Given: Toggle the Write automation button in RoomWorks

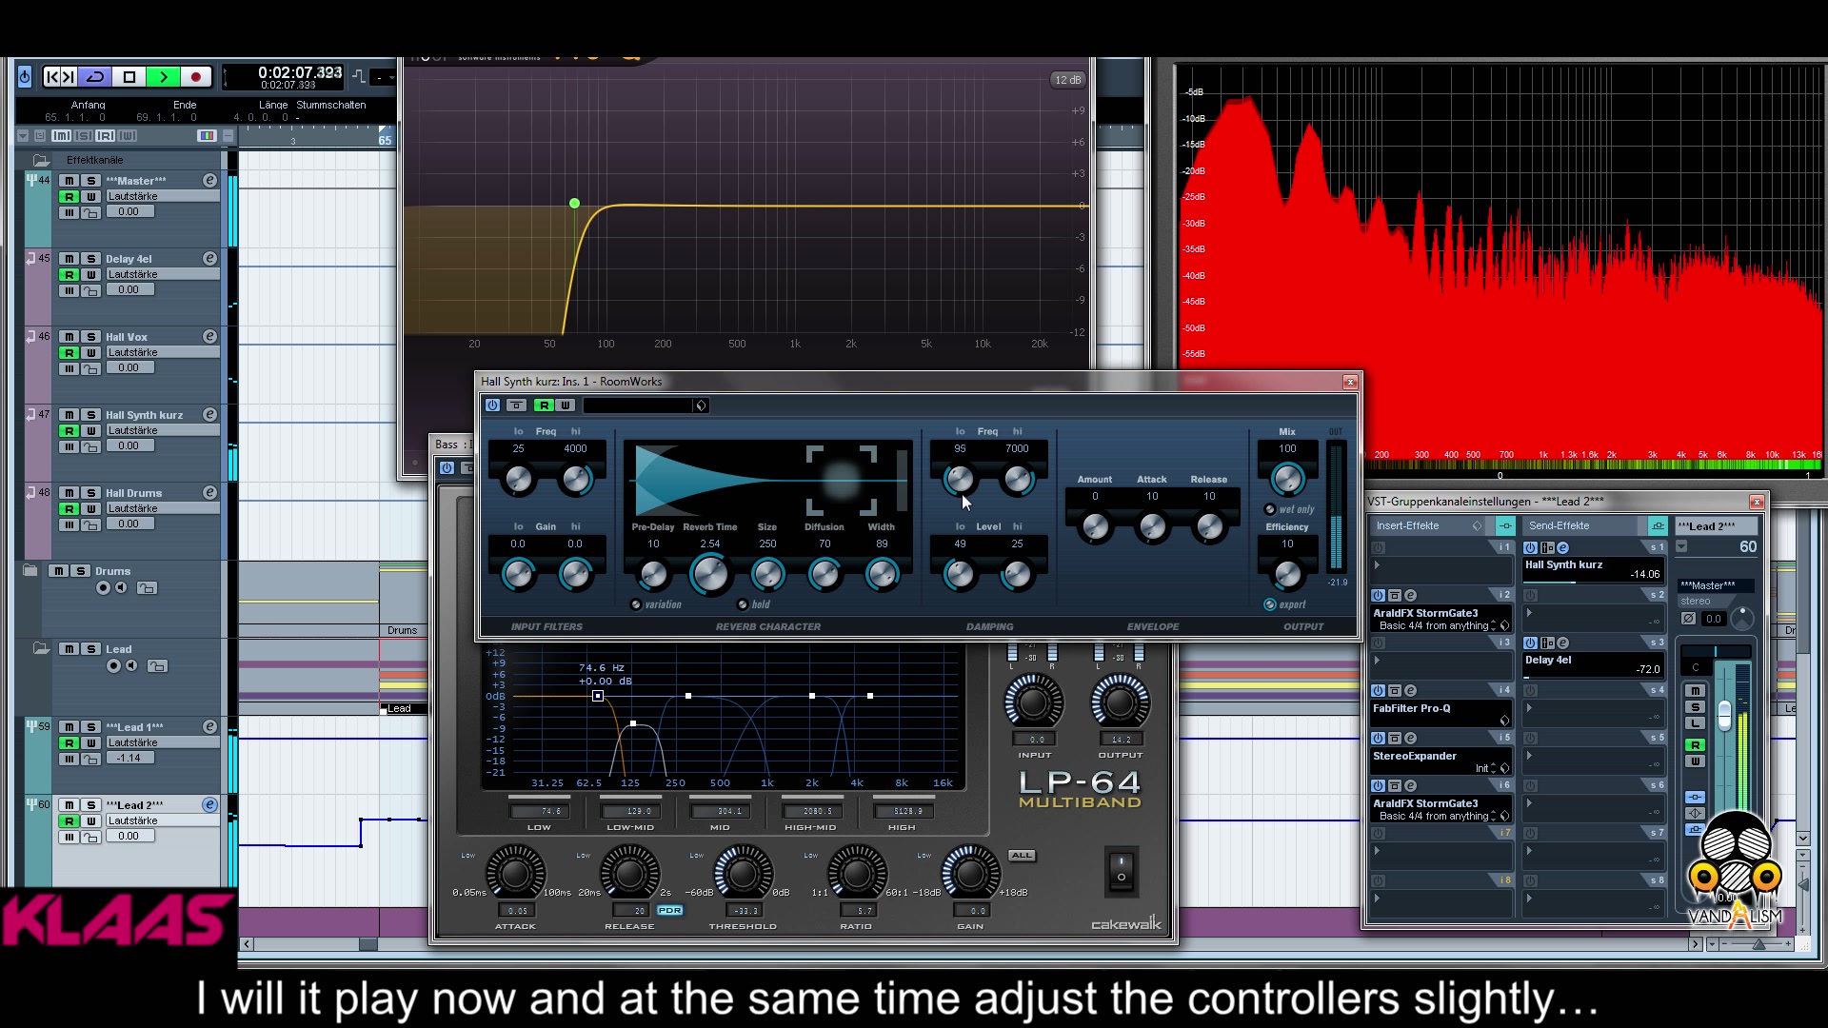Looking at the screenshot, I should pos(566,405).
